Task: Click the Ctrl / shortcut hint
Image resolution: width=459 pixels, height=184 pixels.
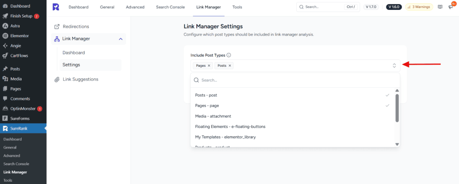Action: (351, 7)
